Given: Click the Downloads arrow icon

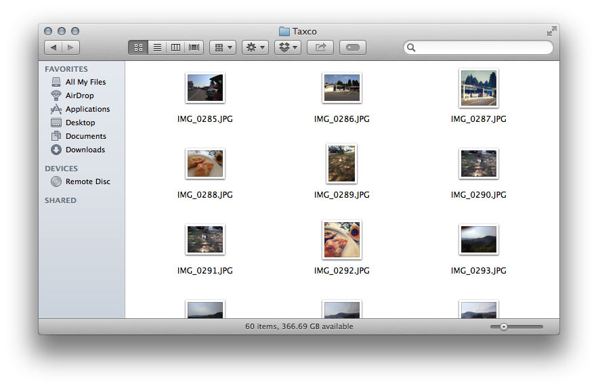Looking at the screenshot, I should coord(56,150).
